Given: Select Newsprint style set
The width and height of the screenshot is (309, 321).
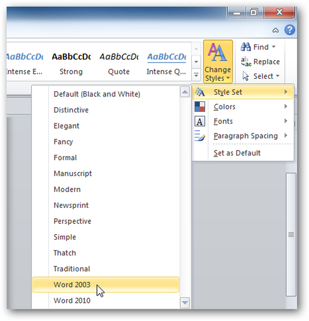Looking at the screenshot, I should pos(106,205).
